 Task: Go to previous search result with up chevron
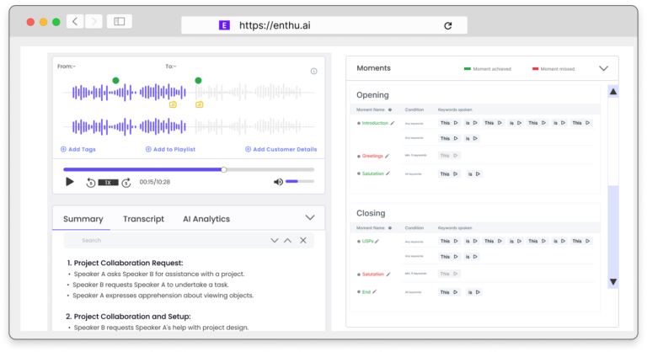287,240
